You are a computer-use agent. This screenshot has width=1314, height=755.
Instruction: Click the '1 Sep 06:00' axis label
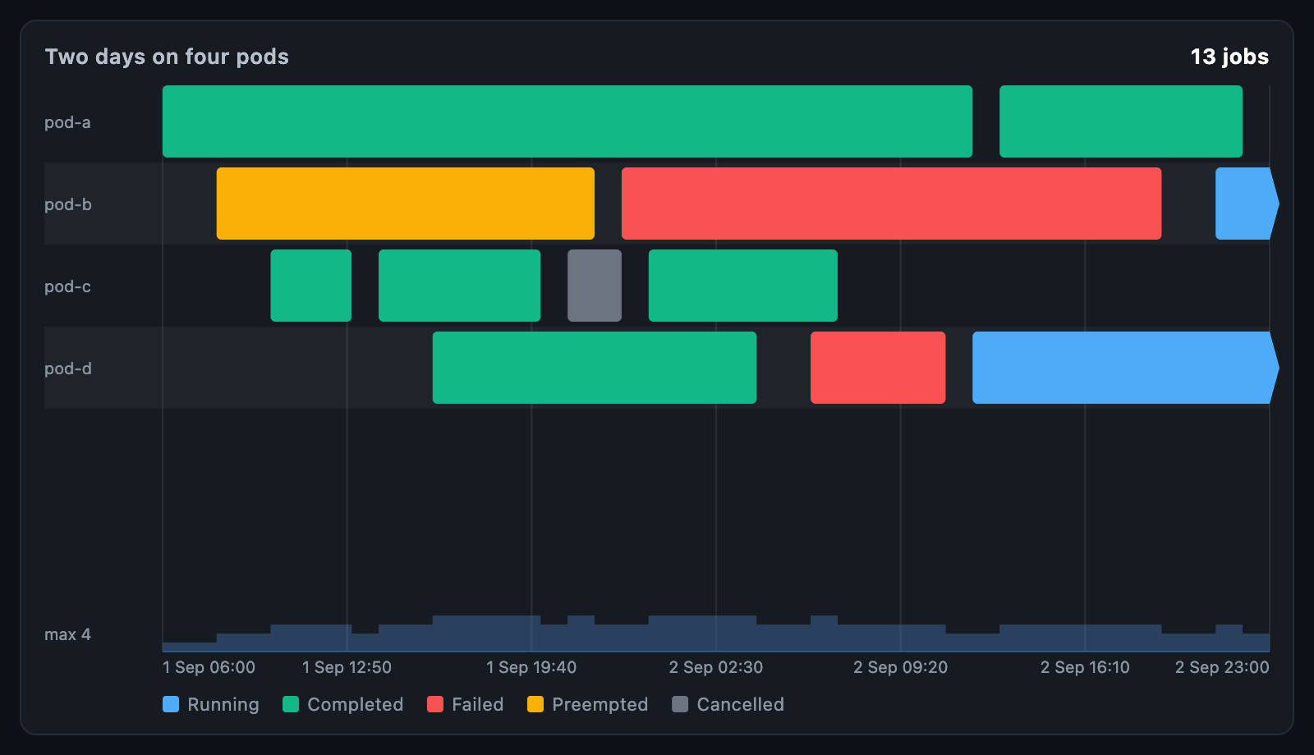tap(209, 667)
